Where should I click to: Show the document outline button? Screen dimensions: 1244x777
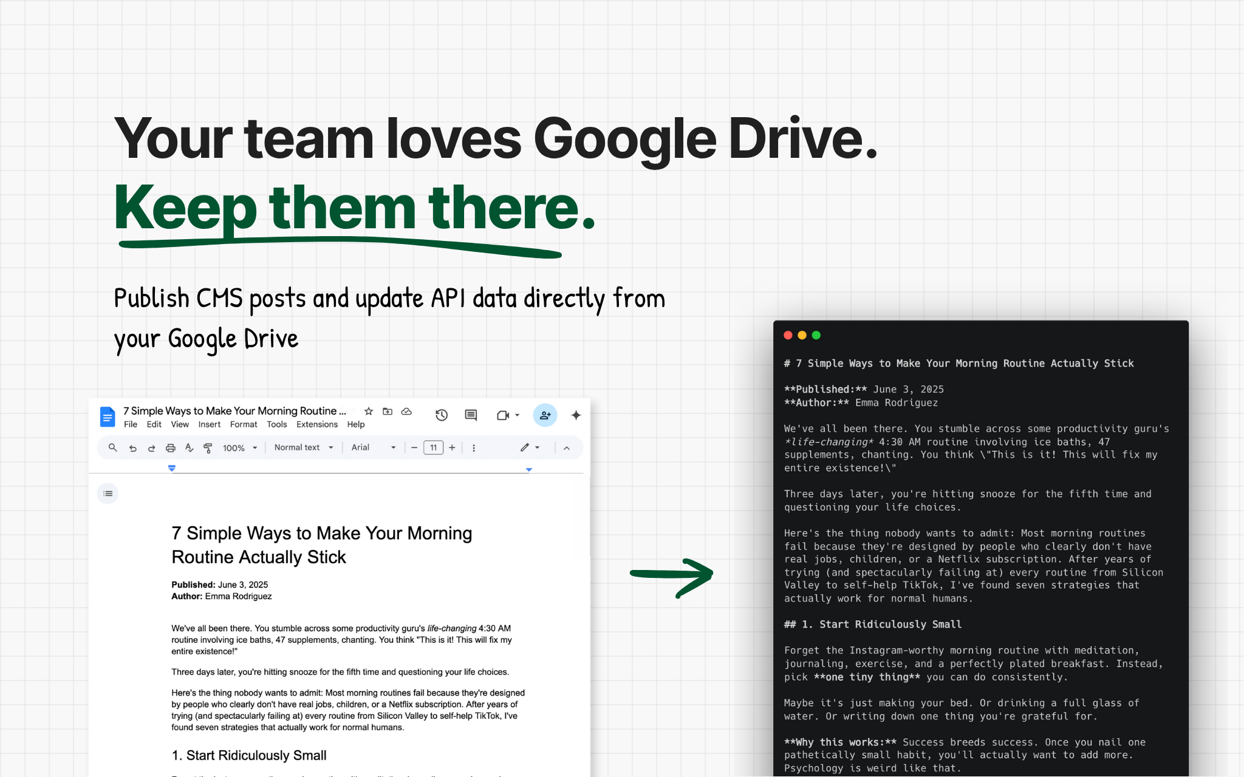tap(108, 494)
